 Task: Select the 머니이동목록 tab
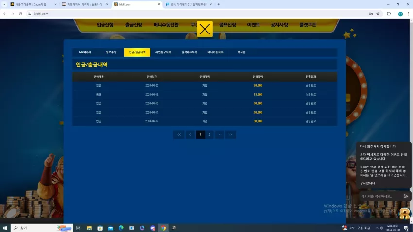coord(215,52)
